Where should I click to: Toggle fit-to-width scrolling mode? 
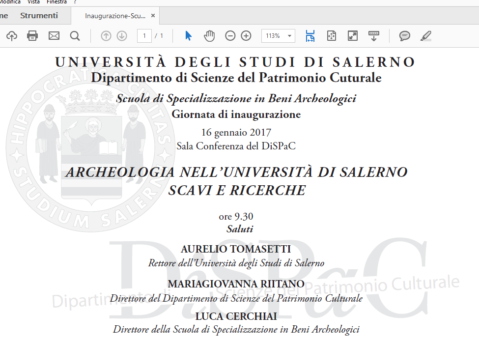(310, 36)
